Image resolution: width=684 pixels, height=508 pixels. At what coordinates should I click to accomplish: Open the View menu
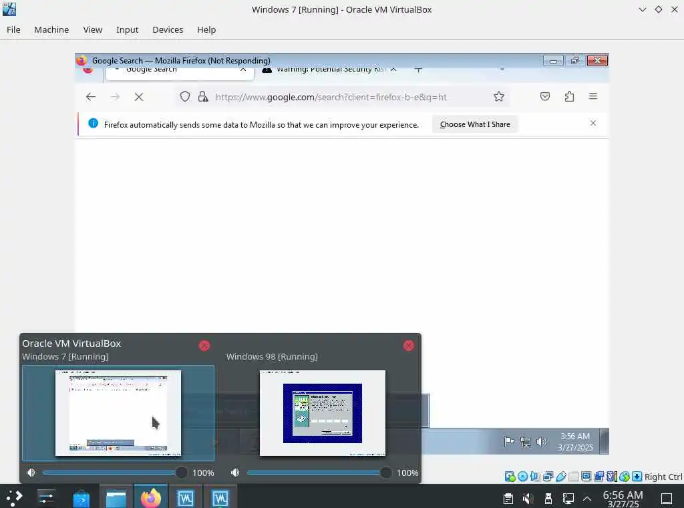[92, 29]
